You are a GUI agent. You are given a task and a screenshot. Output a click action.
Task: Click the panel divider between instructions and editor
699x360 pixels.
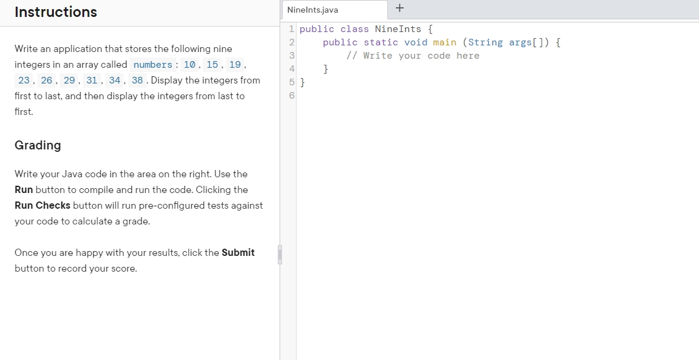tap(280, 255)
